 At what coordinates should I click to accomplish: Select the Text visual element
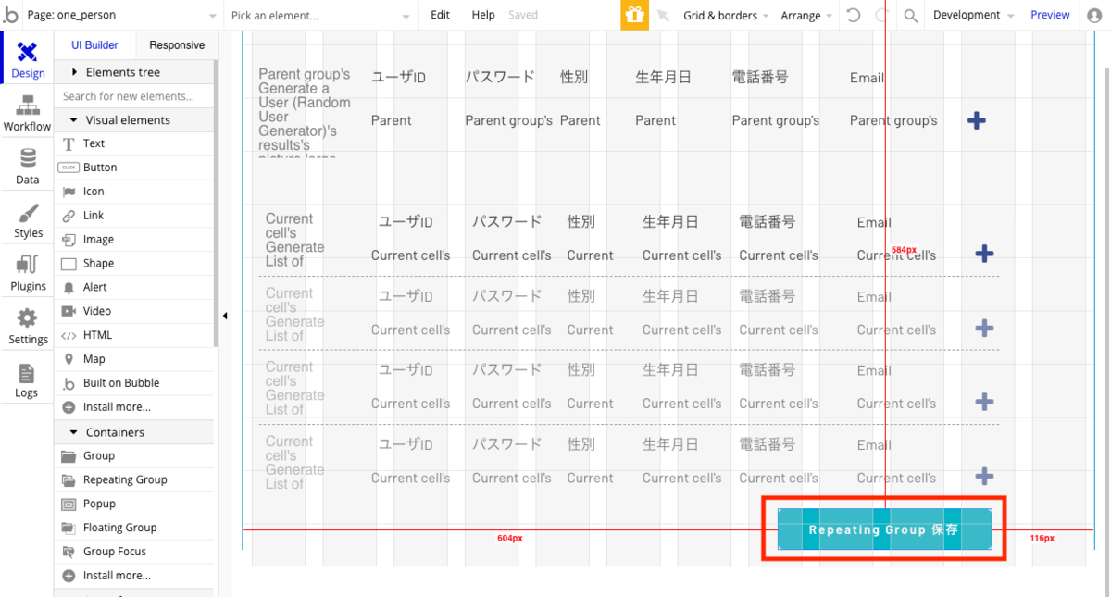pyautogui.click(x=134, y=143)
